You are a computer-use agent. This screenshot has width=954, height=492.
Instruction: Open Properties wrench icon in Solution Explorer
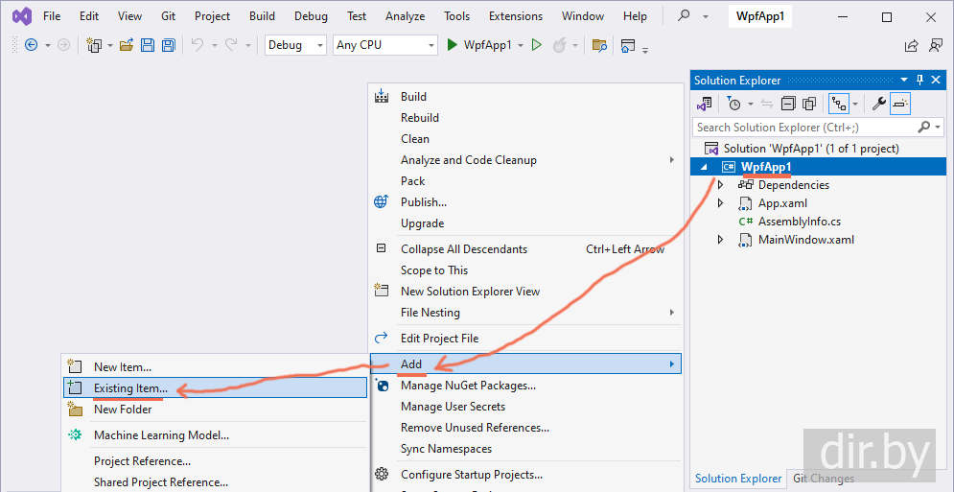tap(877, 104)
